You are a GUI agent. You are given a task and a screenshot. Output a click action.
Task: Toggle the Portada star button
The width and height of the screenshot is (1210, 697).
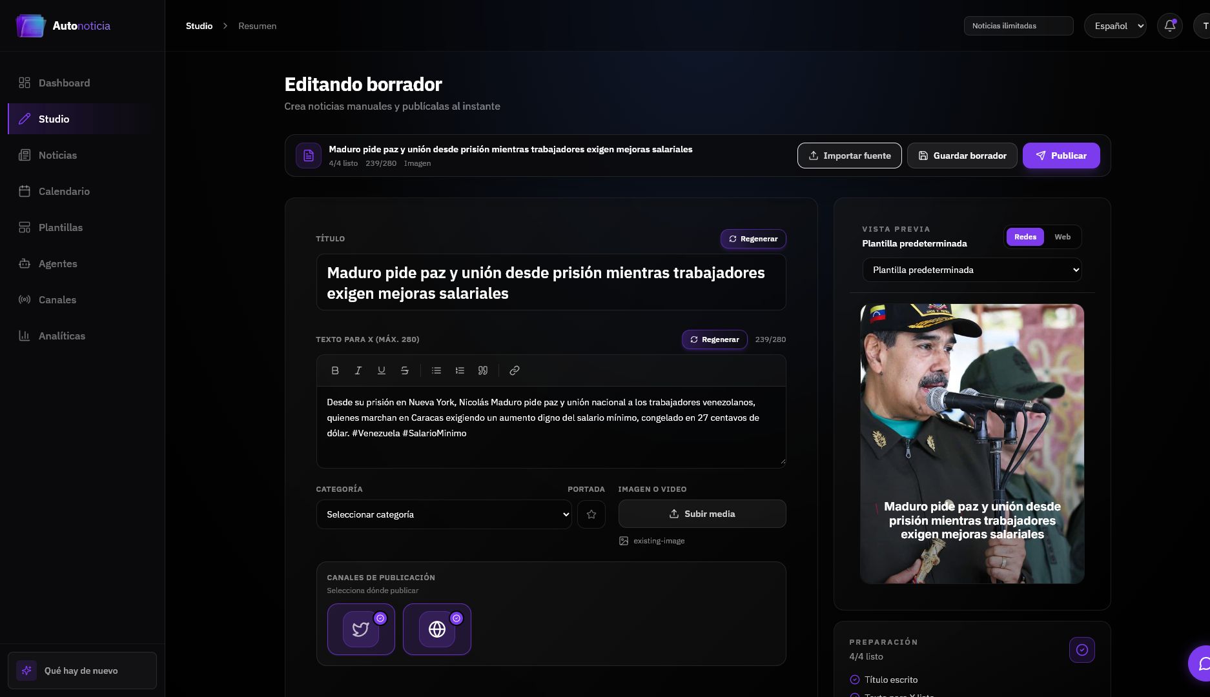click(x=591, y=514)
